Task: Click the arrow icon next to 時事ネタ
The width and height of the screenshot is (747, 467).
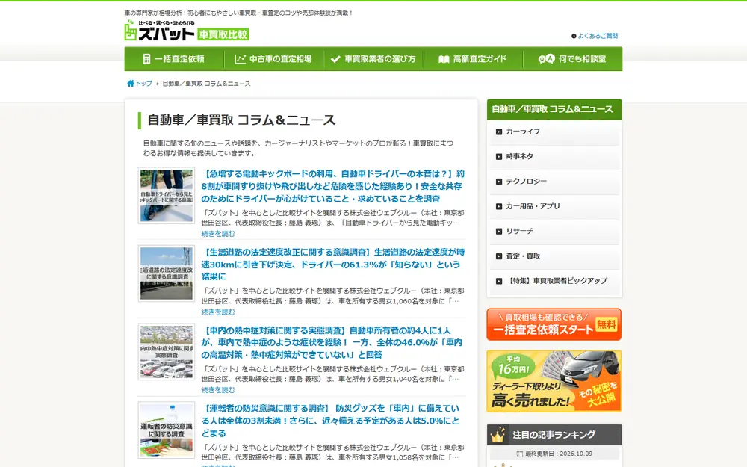Action: (499, 156)
